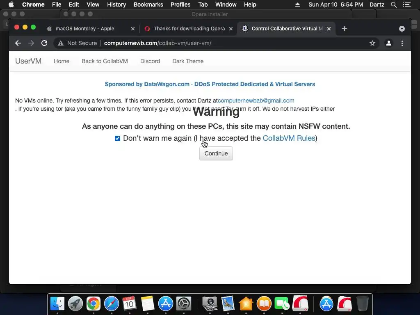This screenshot has height=315, width=420.
Task: Open Finder from the Dock
Action: (57, 304)
